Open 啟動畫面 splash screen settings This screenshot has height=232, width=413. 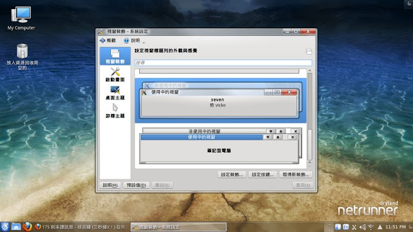[115, 75]
